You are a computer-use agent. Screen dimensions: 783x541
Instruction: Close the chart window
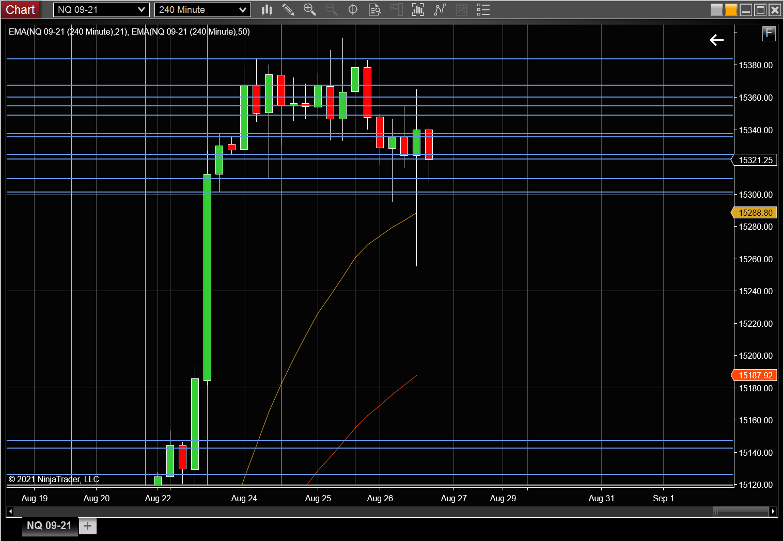tap(775, 10)
